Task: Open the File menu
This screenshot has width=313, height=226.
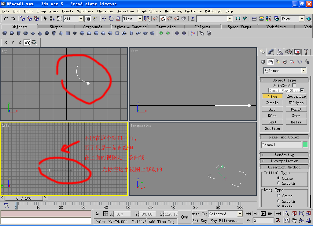Action: pos(6,11)
